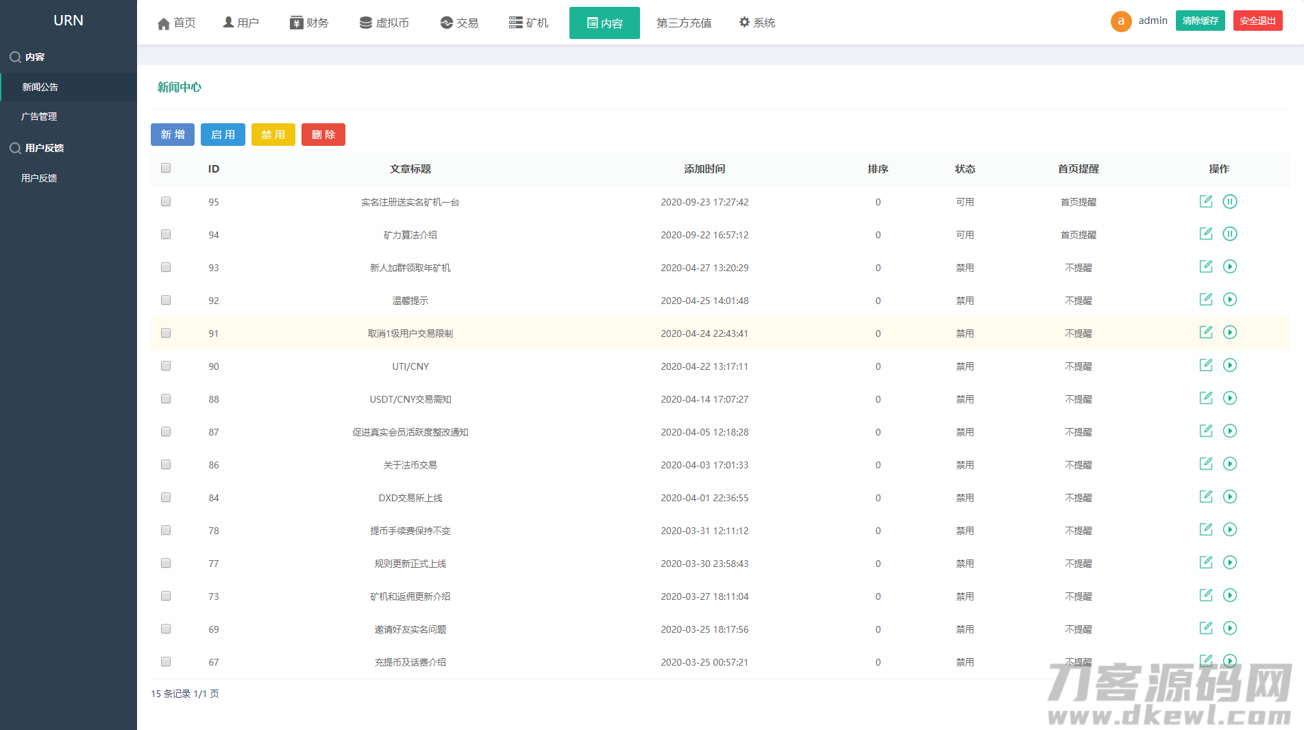The height and width of the screenshot is (730, 1304).
Task: Click the blue 新增 button
Action: coord(173,135)
